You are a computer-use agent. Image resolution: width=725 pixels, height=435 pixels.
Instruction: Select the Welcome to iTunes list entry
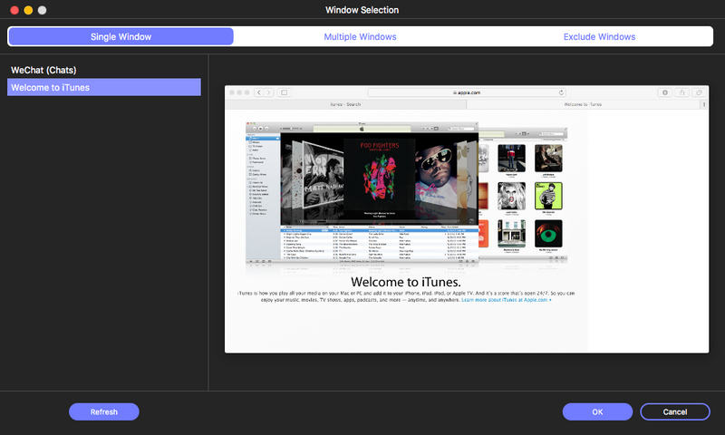(104, 87)
